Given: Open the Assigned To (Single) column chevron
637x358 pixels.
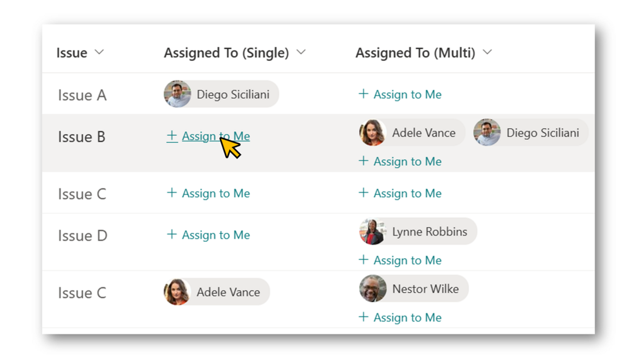Looking at the screenshot, I should coord(301,53).
